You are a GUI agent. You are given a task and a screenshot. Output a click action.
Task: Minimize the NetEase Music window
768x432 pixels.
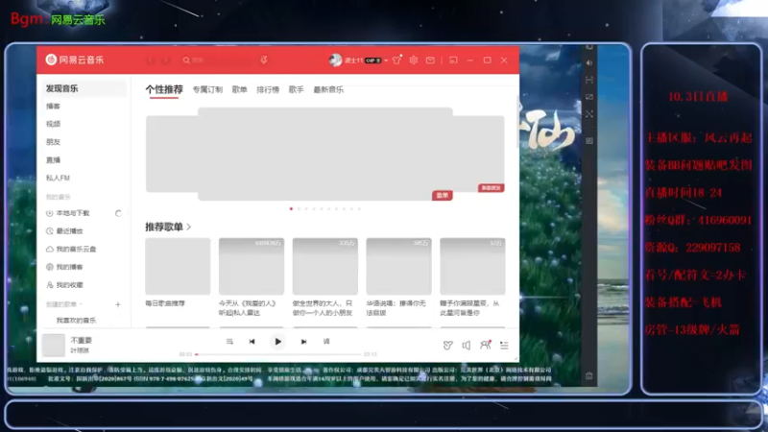click(x=470, y=60)
